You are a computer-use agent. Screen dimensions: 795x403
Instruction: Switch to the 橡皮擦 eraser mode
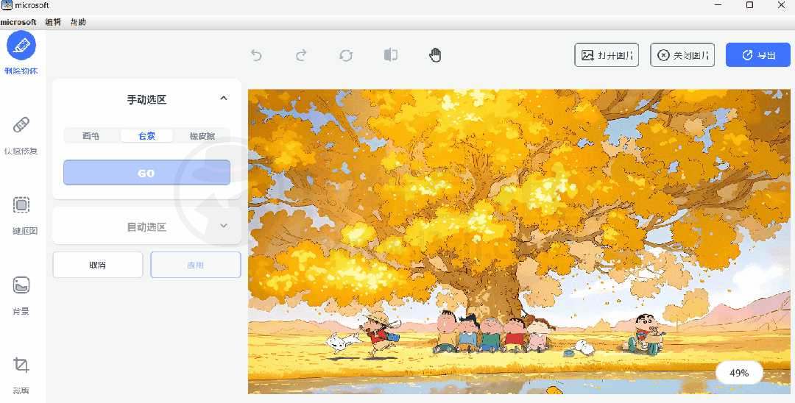[202, 136]
